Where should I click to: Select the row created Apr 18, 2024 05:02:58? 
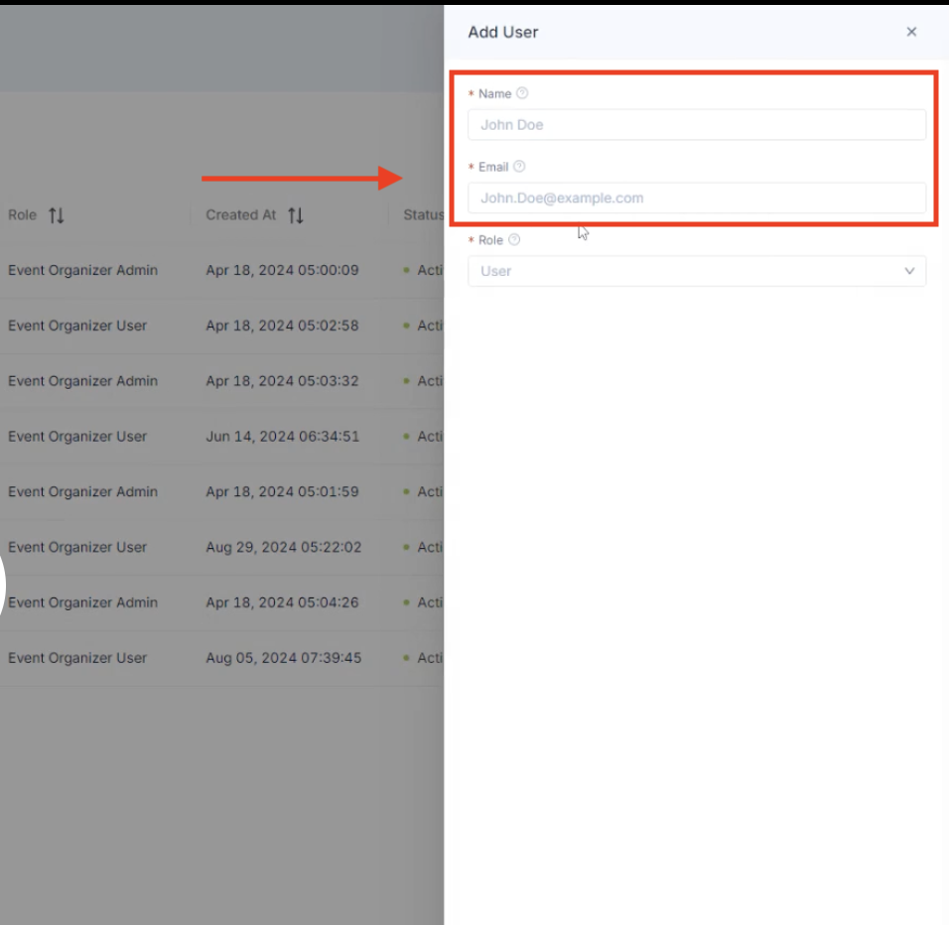tap(282, 326)
